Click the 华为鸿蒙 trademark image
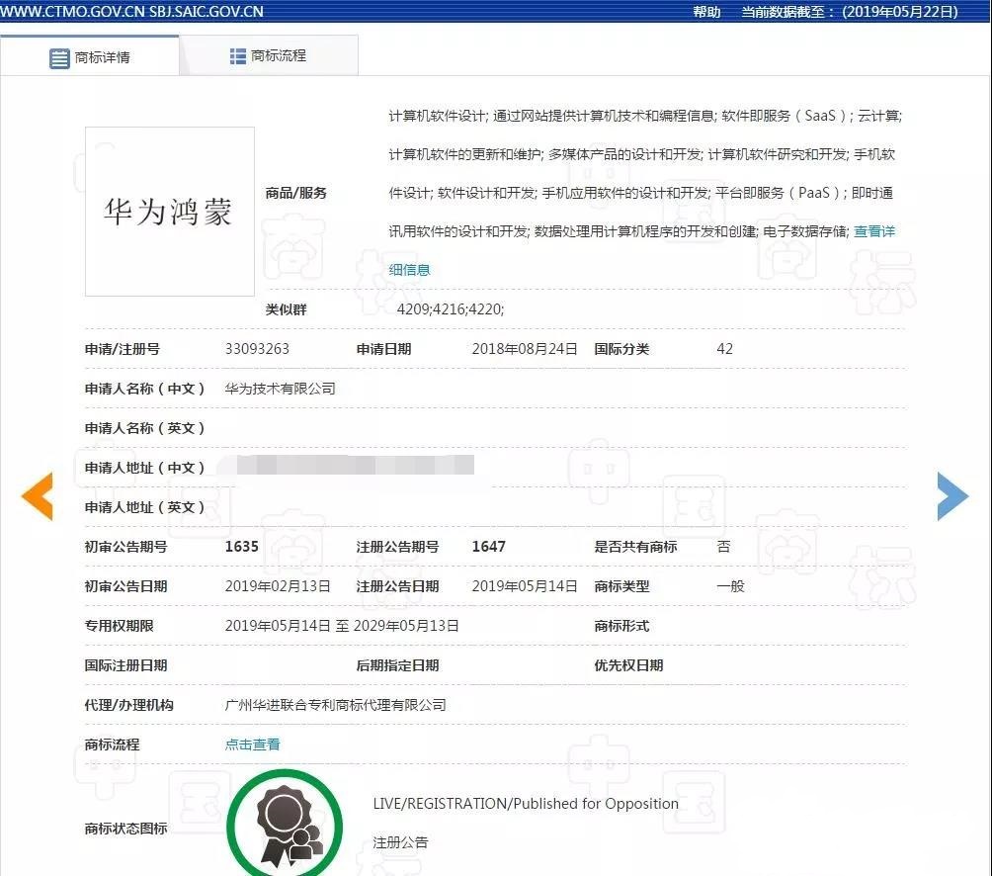The height and width of the screenshot is (876, 992). coord(170,212)
